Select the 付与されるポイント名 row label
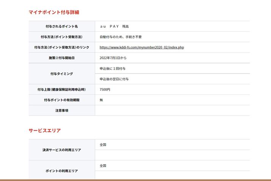 [x=61, y=27]
